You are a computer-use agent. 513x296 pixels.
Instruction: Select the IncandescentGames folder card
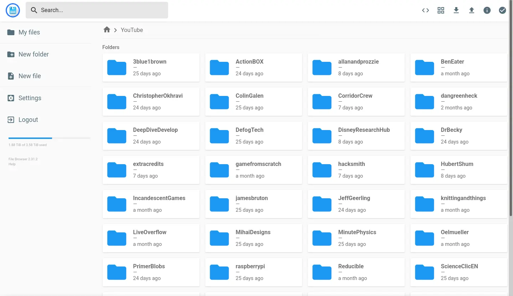[151, 204]
